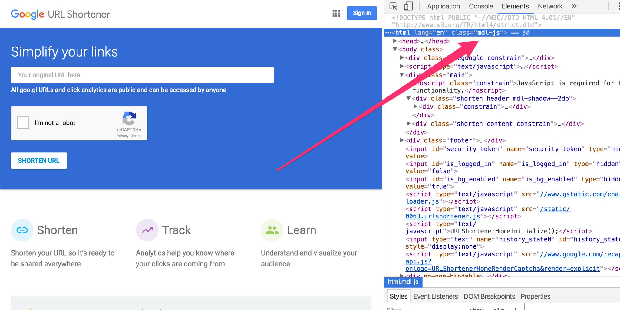Expand the first script text/javascript node
The height and width of the screenshot is (310, 620).
click(402, 66)
